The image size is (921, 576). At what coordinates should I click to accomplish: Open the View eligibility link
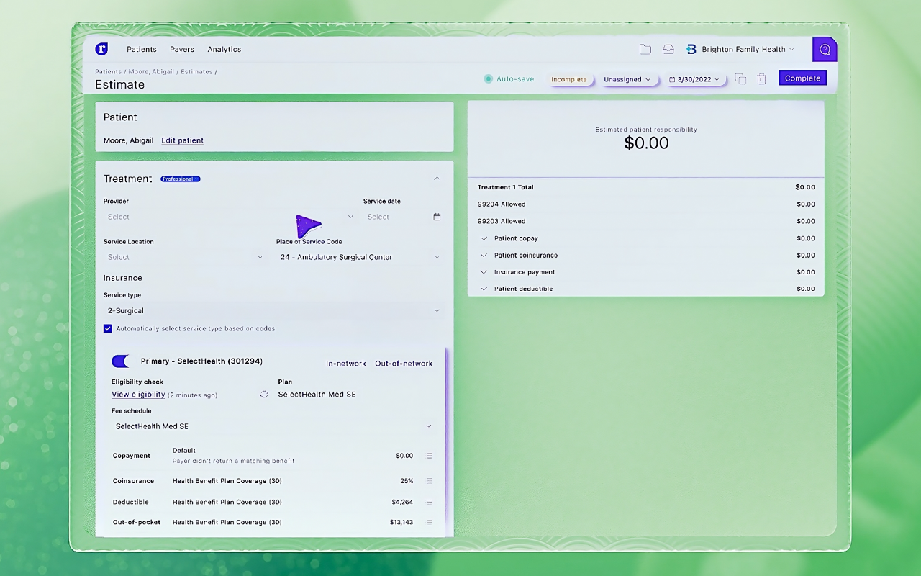(138, 395)
